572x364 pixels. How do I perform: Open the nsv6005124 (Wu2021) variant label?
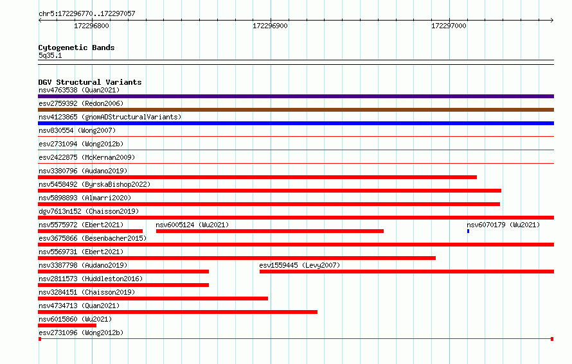pos(192,225)
